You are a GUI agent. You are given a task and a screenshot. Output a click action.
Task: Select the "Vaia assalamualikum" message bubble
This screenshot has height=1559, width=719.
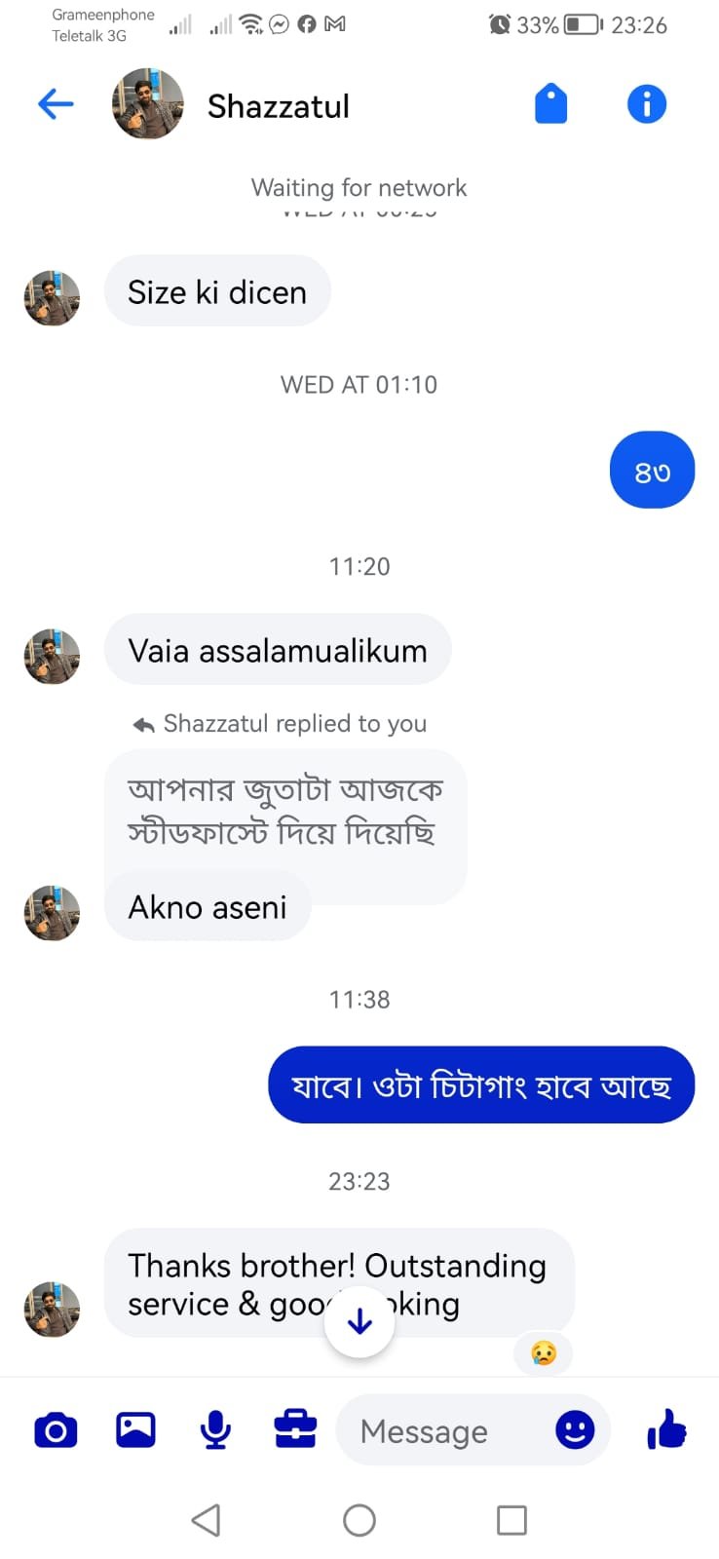278,650
